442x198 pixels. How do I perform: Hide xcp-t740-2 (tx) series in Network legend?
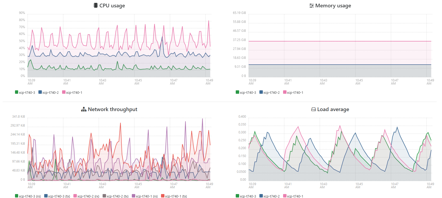tap(117, 196)
